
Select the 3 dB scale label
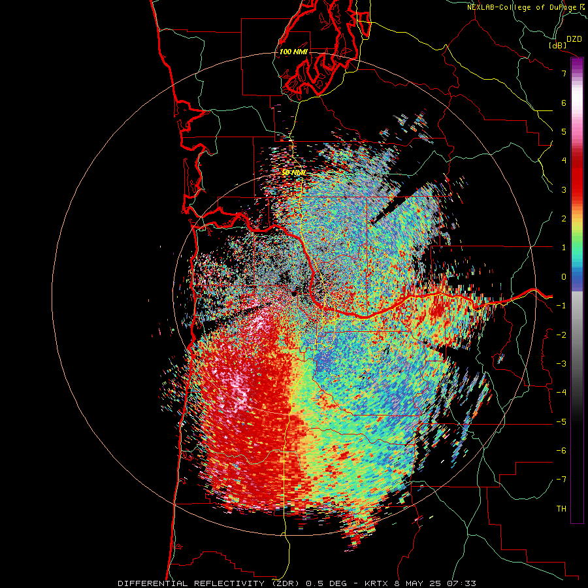pyautogui.click(x=564, y=189)
